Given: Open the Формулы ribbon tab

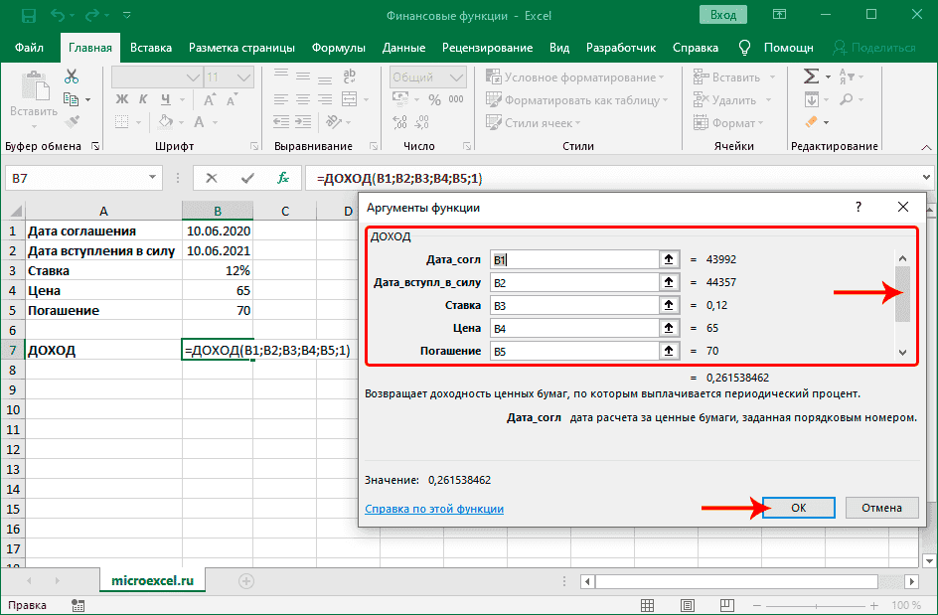Looking at the screenshot, I should tap(338, 48).
